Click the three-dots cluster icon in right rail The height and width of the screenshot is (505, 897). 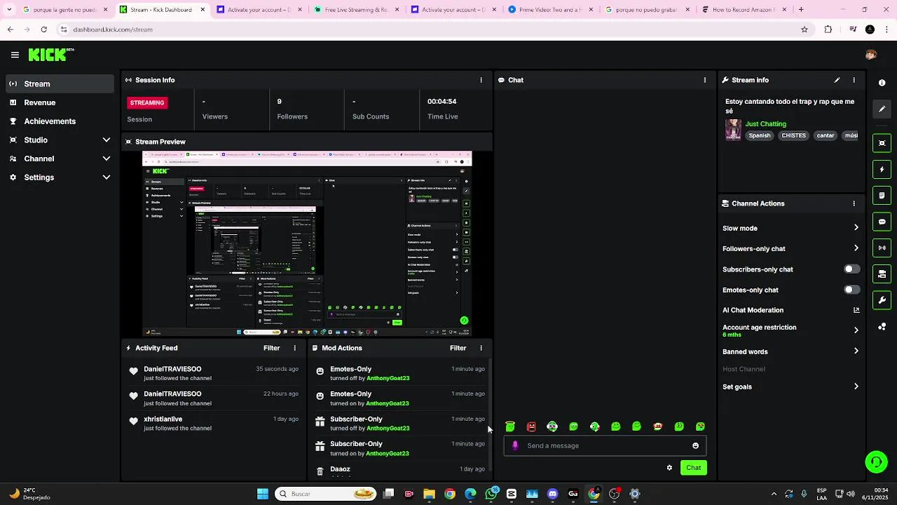point(882,327)
